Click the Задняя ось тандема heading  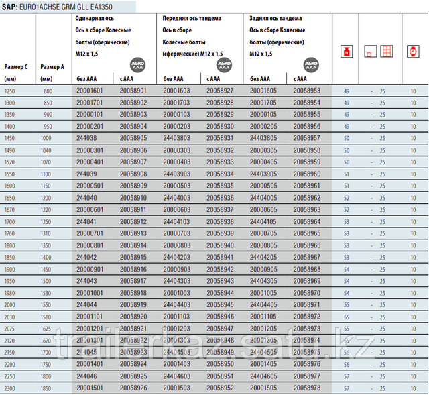click(275, 18)
